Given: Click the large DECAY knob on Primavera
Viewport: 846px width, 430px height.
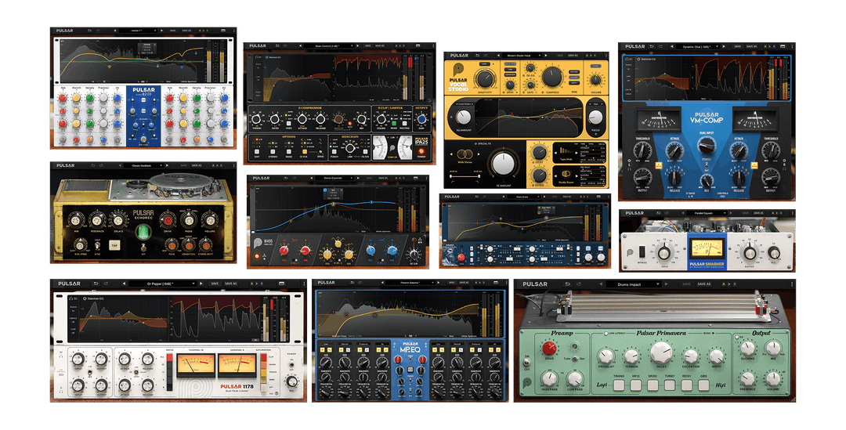Looking at the screenshot, I should [661, 352].
